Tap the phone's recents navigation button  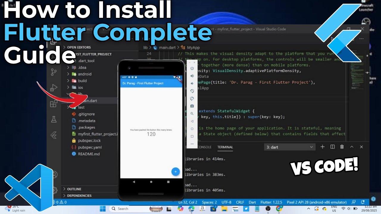tap(168, 182)
